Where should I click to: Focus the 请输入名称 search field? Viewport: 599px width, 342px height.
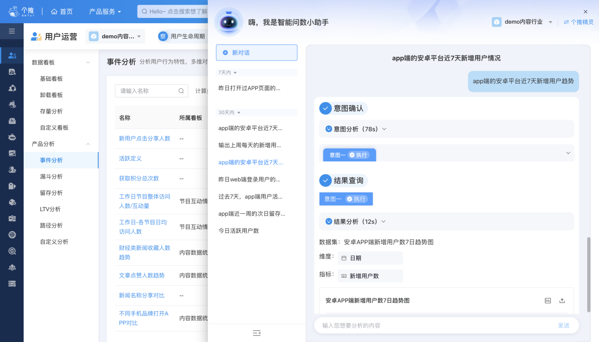151,91
